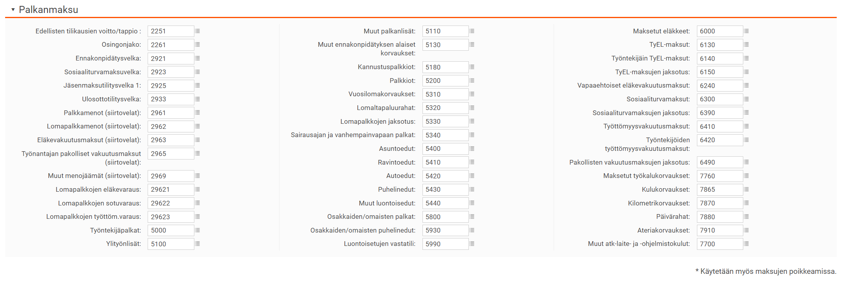
Task: Open account picker icon for Sosiaaliturvamaksut
Action: [x=746, y=99]
